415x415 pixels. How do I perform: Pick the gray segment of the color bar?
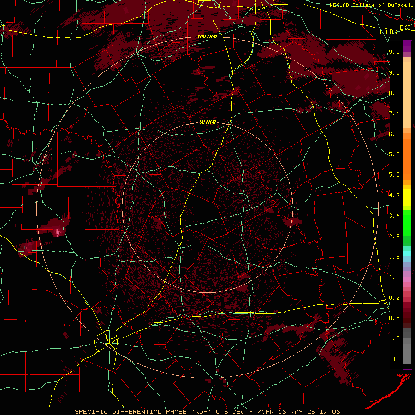[407, 347]
